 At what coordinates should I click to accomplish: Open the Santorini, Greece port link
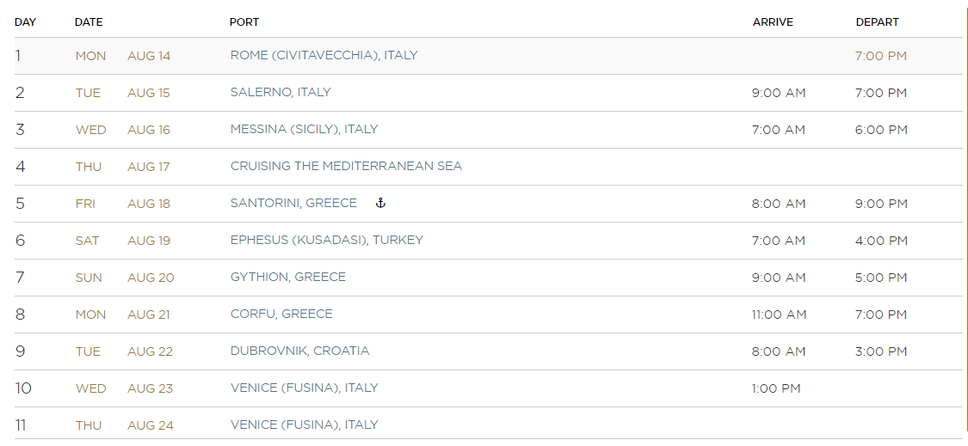coord(293,203)
